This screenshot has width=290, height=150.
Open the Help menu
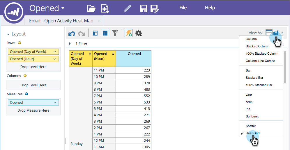210,8
